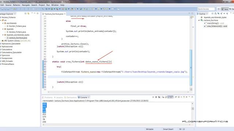The image size is (234, 131).
Task: Open the Debug dropdown arrow beside bug icon
Action: tap(49, 9)
